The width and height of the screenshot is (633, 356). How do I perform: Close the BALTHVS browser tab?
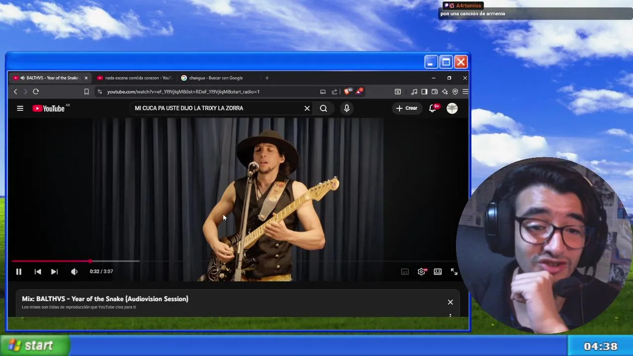coord(86,78)
